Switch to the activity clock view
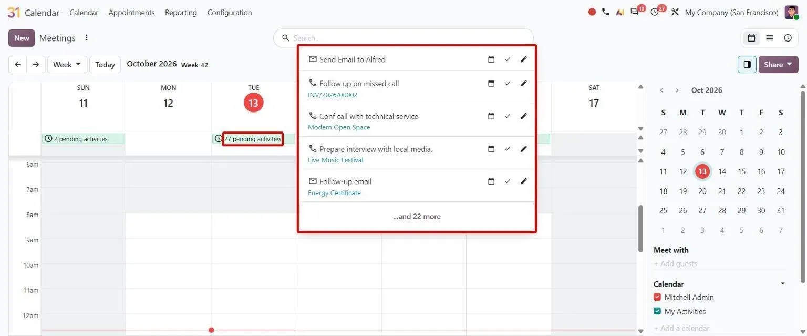Viewport: 807px width, 336px height. pyautogui.click(x=788, y=38)
